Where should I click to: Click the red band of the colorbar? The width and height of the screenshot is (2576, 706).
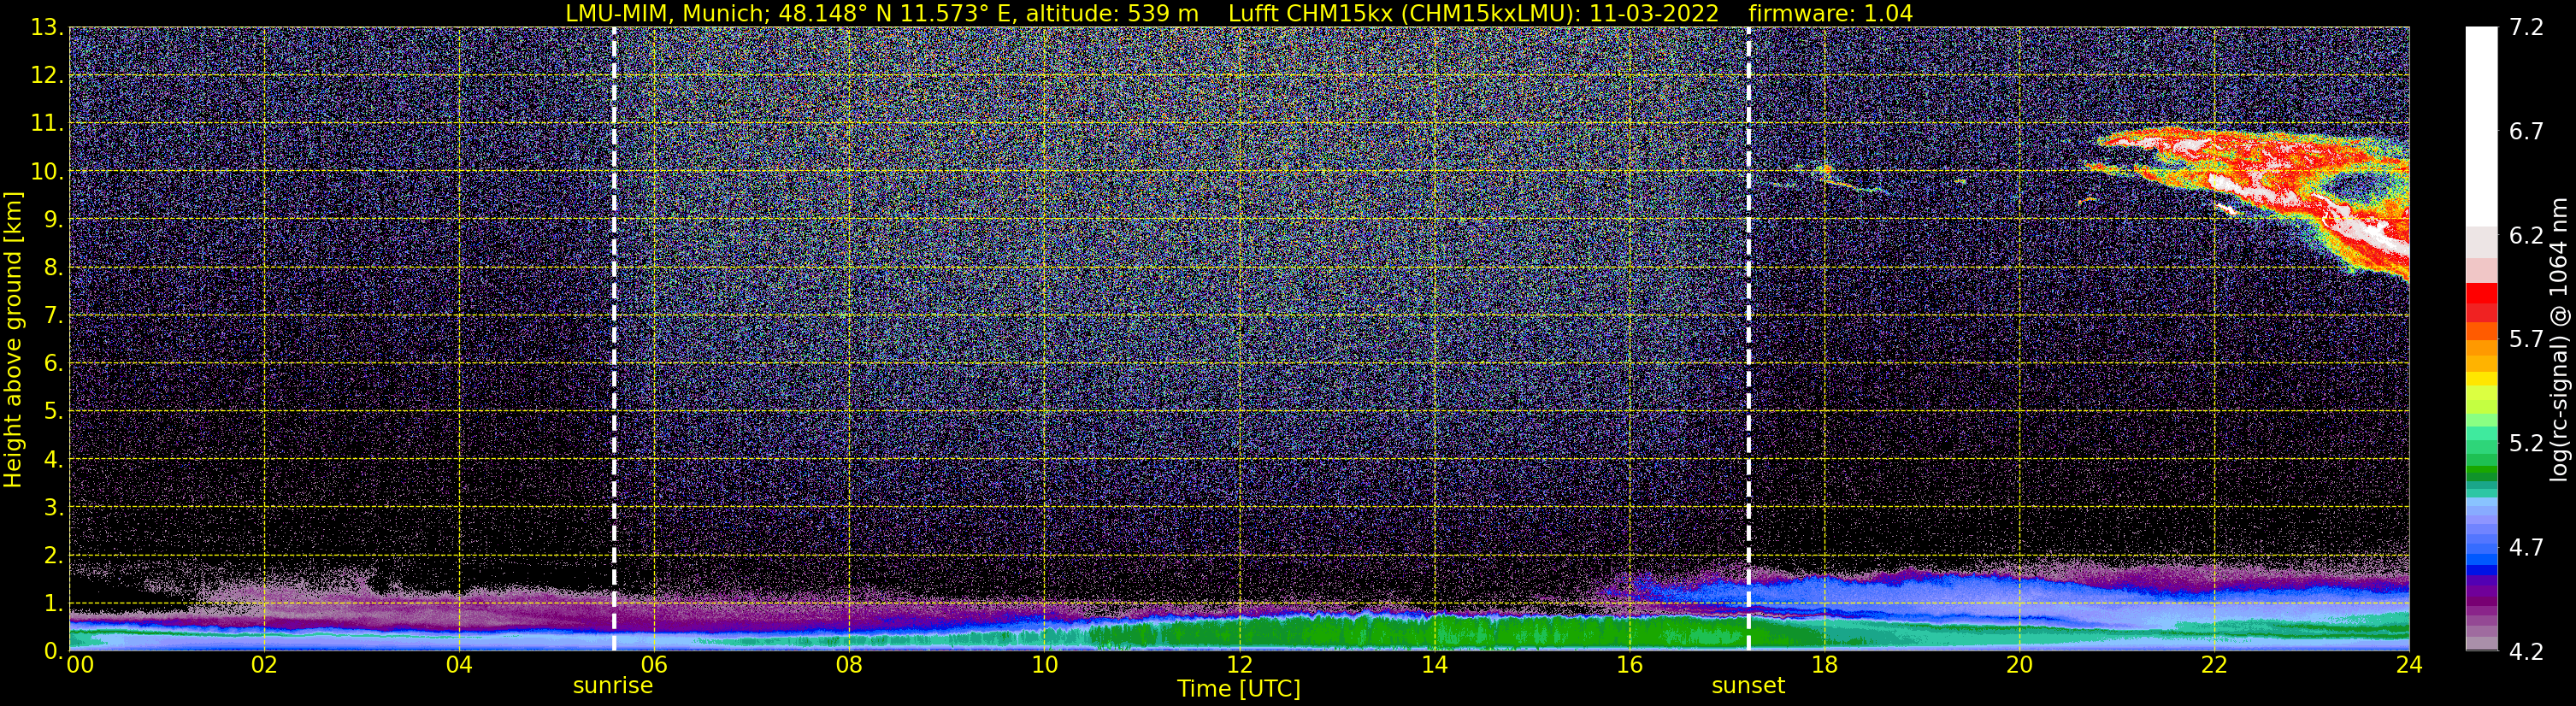(x=2481, y=303)
